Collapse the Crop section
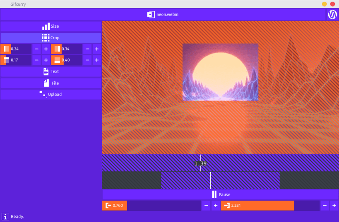 click(51, 38)
